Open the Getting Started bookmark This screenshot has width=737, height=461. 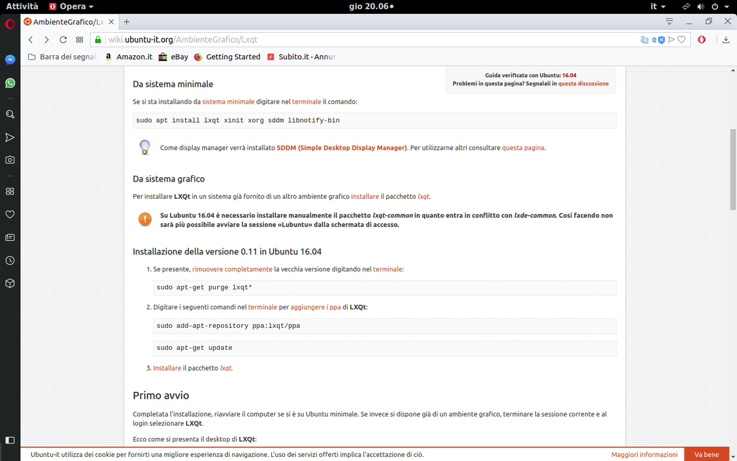click(x=227, y=56)
